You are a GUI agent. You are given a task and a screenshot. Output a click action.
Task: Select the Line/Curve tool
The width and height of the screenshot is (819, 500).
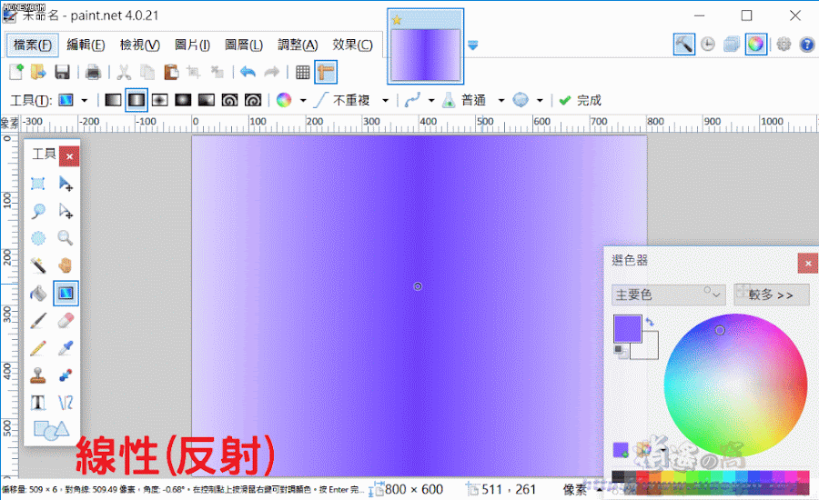coord(66,403)
